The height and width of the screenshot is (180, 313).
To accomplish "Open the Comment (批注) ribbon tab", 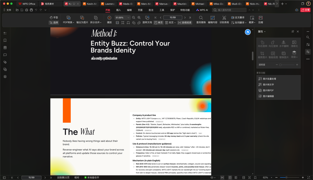I will click(151, 10).
